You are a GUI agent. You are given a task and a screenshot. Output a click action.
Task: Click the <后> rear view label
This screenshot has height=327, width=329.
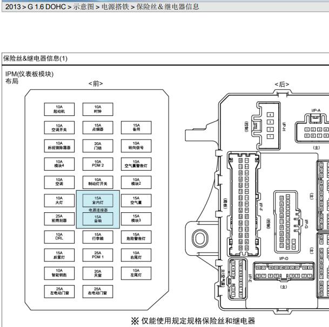[x=282, y=85]
